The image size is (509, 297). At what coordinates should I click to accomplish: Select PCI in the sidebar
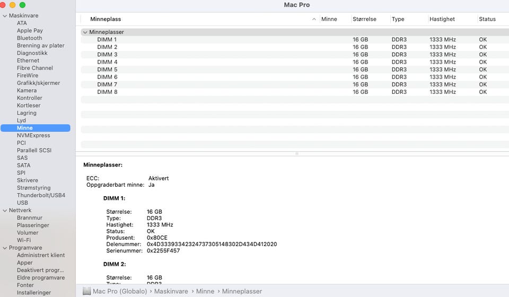(x=21, y=143)
